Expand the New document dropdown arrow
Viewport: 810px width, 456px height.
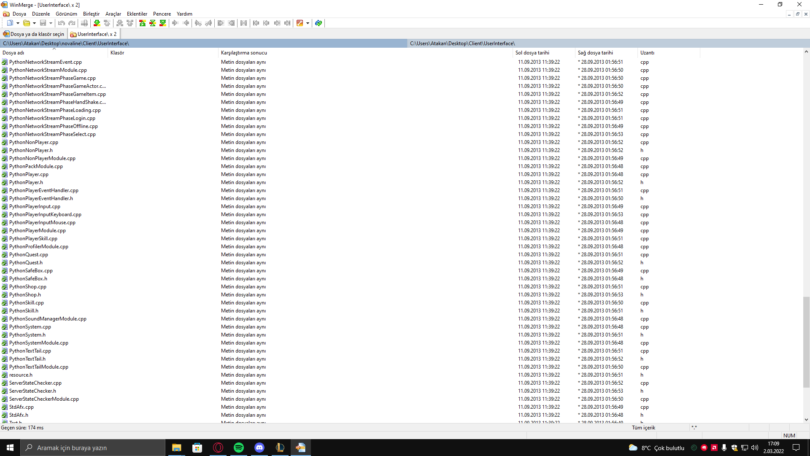18,23
